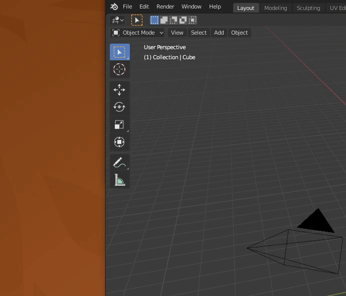Set selection mode to intersect
The image size is (346, 296).
(193, 20)
